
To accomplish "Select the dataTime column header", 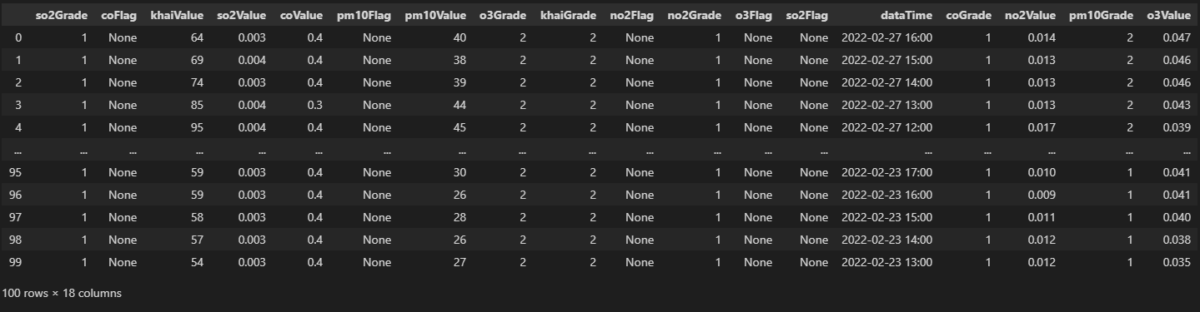I will (x=906, y=16).
